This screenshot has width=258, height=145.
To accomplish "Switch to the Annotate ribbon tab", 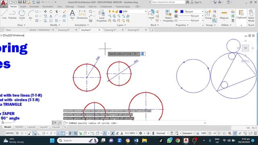I will pos(34,6).
